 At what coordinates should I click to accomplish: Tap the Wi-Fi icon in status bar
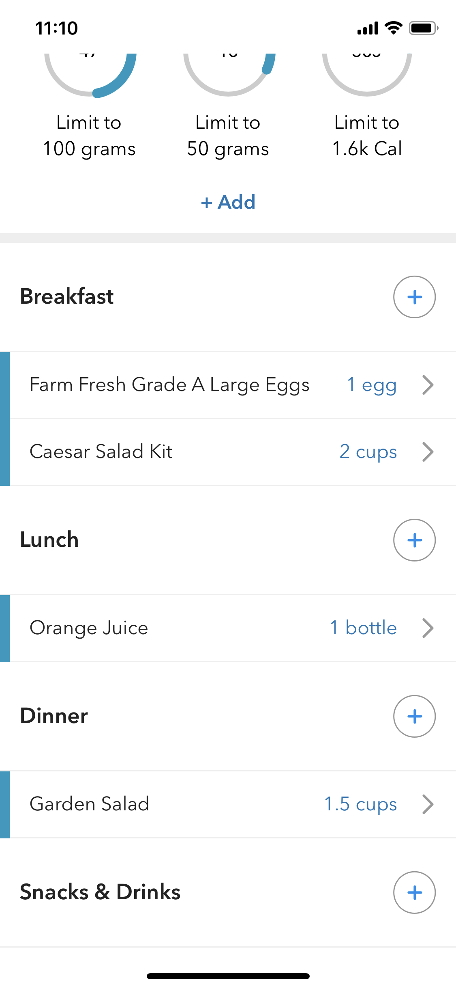(393, 28)
